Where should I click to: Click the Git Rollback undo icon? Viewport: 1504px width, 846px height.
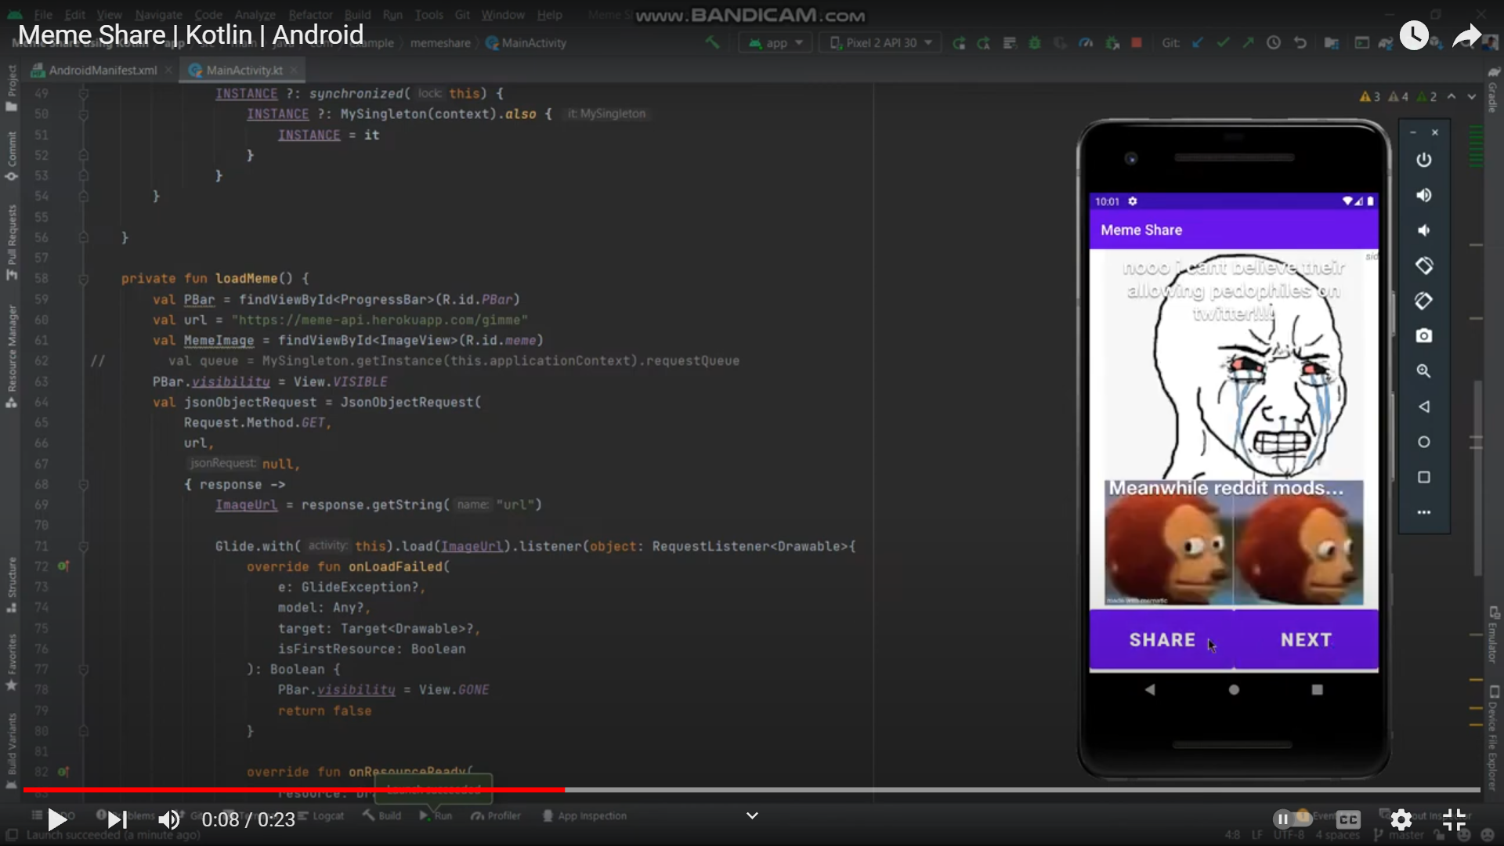1300,43
